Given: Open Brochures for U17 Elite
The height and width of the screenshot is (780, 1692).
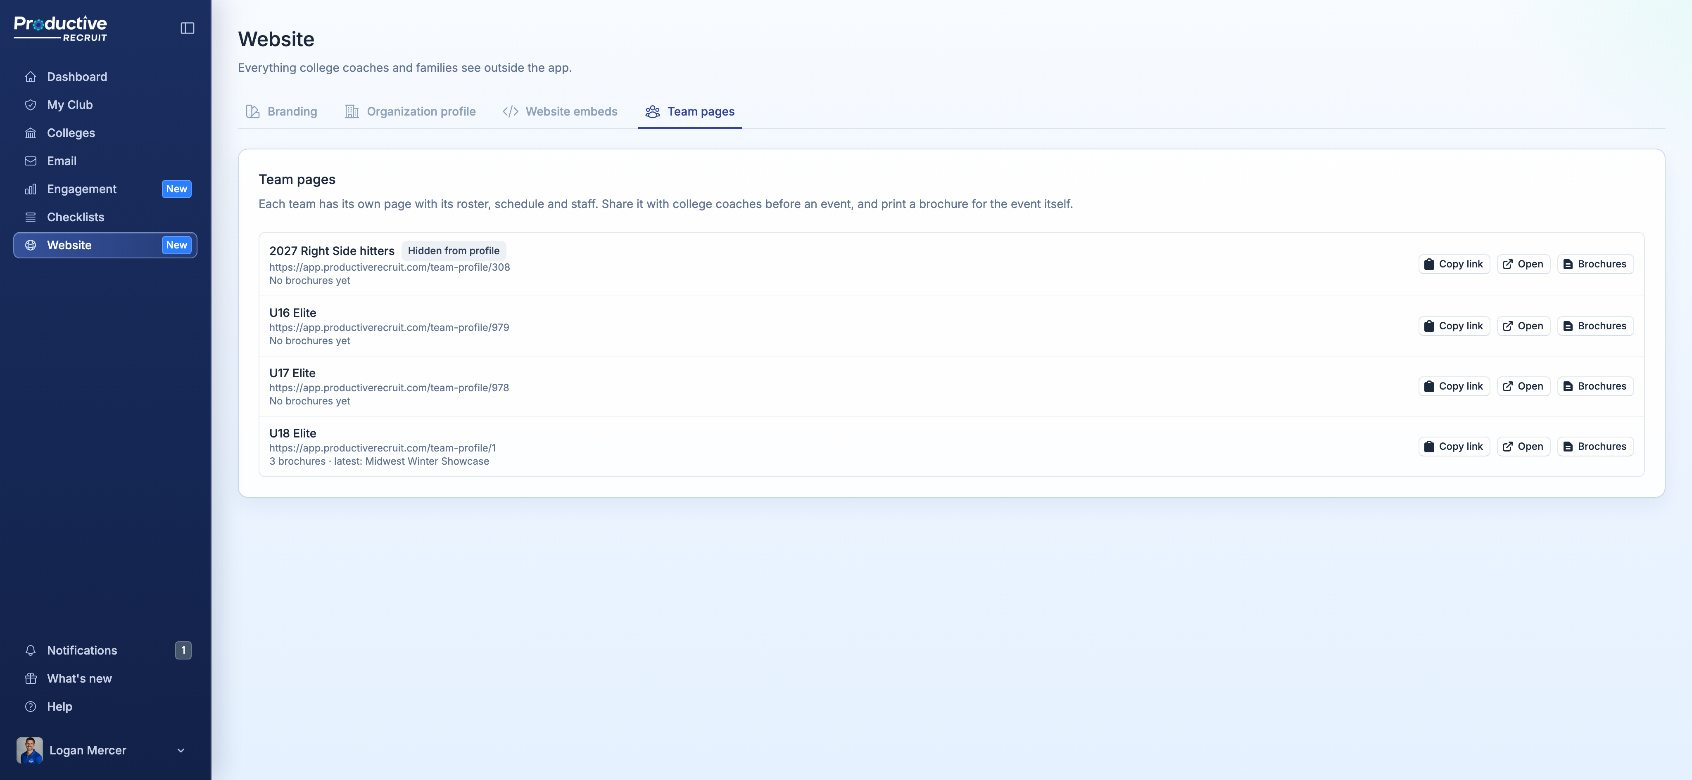Looking at the screenshot, I should [x=1595, y=386].
